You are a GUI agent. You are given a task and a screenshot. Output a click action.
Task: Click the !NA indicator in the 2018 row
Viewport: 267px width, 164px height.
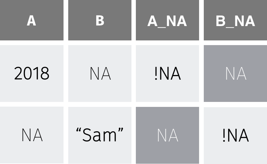coord(167,74)
